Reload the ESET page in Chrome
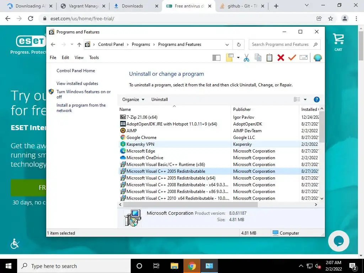Image resolution: width=364 pixels, height=273 pixels. (x=31, y=18)
